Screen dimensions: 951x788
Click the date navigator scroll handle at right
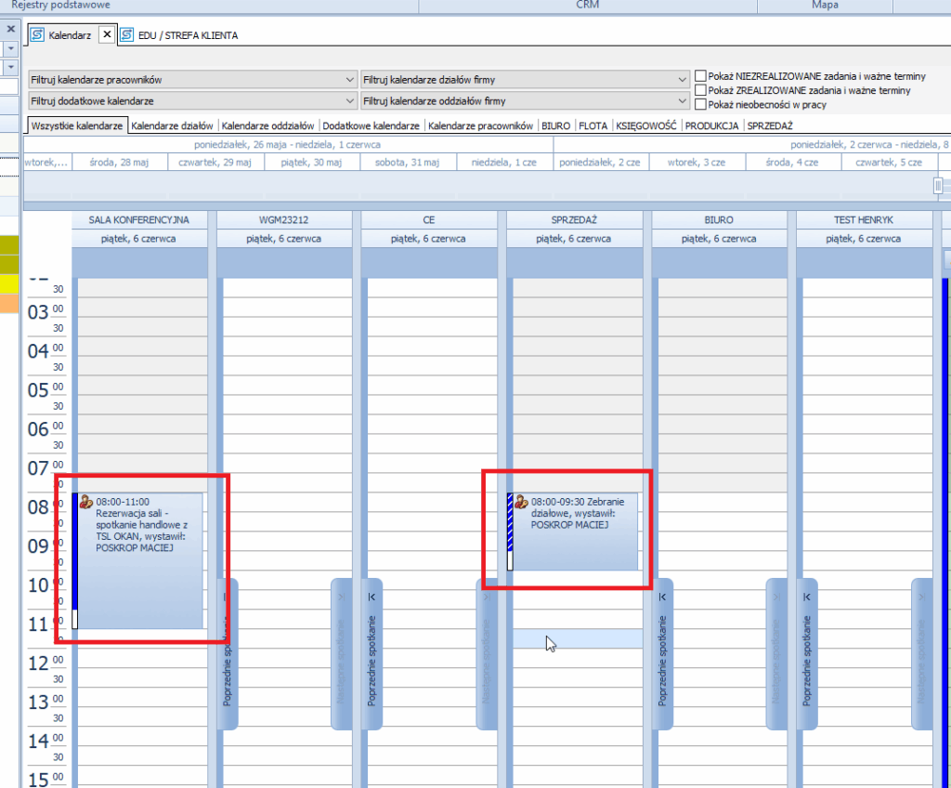[x=938, y=186]
